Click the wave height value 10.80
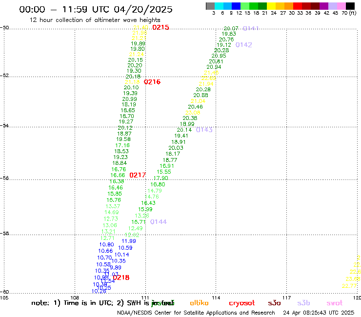 coord(107,244)
